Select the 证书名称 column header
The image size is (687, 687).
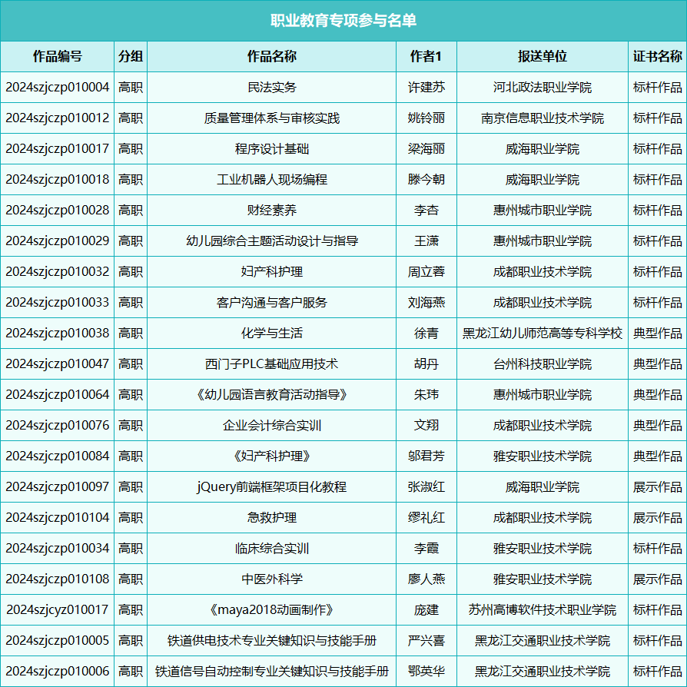click(657, 57)
